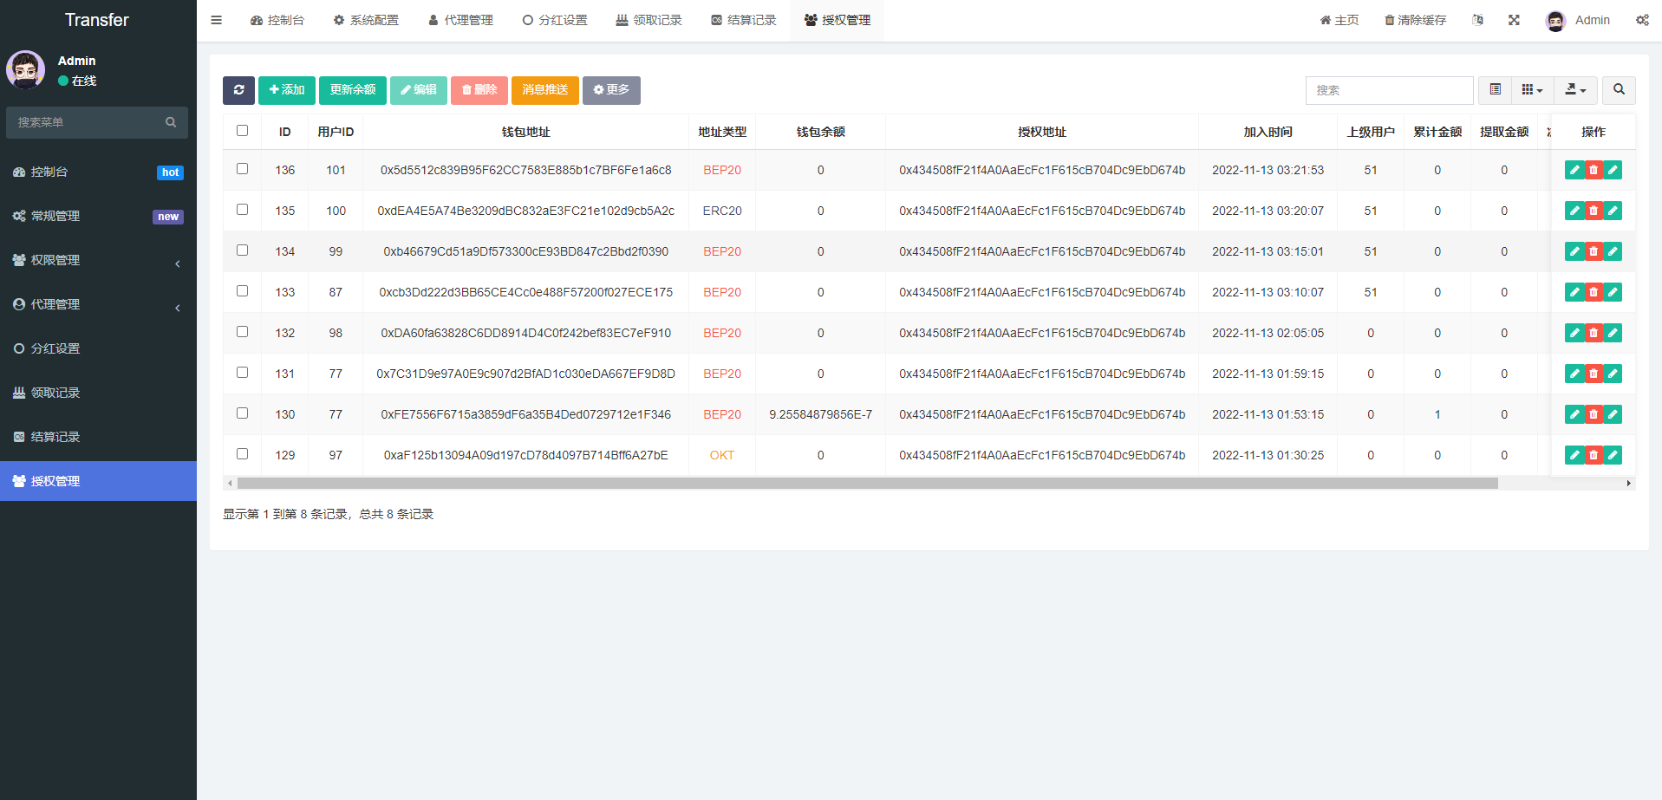The height and width of the screenshot is (800, 1662).
Task: Click the search magnifier icon above the table
Action: (1618, 89)
